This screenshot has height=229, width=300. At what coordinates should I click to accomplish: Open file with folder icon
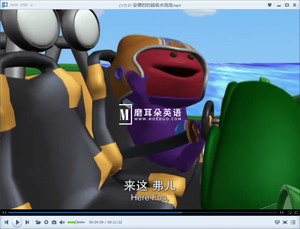[x=38, y=222]
